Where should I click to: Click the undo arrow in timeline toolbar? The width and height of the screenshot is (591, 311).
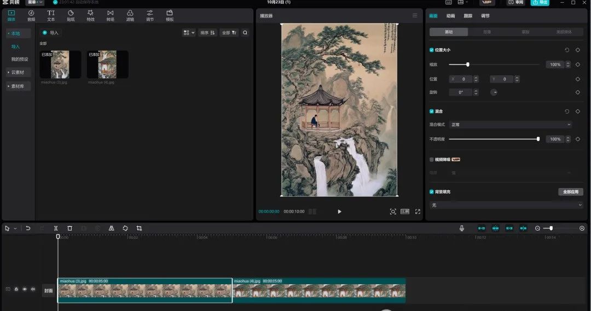click(28, 228)
